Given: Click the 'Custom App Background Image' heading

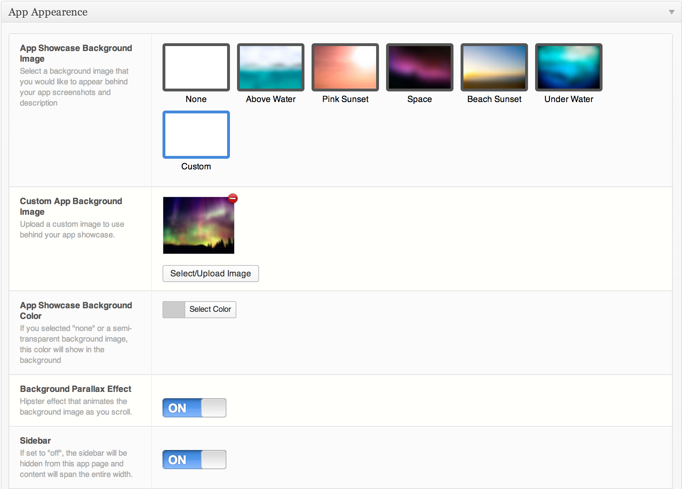Looking at the screenshot, I should click(71, 206).
